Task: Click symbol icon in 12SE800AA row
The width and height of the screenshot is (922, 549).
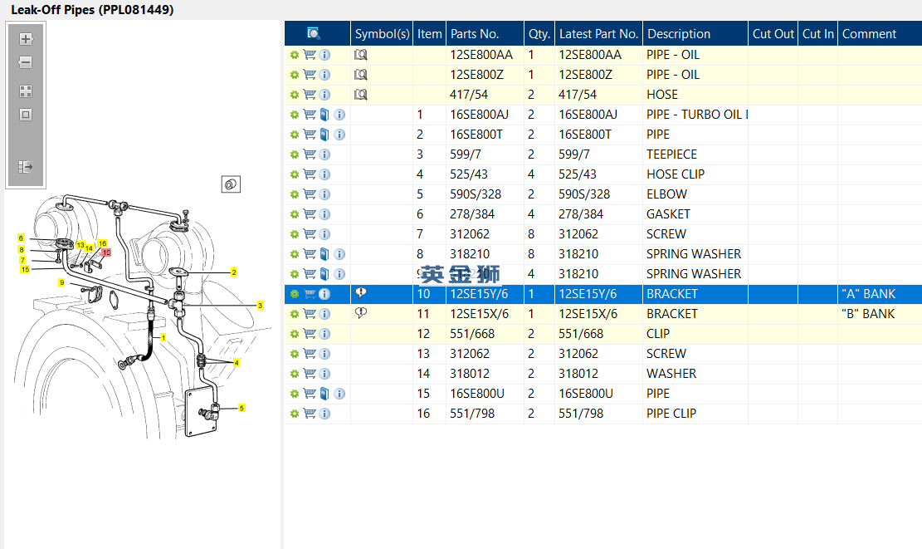Action: 361,55
